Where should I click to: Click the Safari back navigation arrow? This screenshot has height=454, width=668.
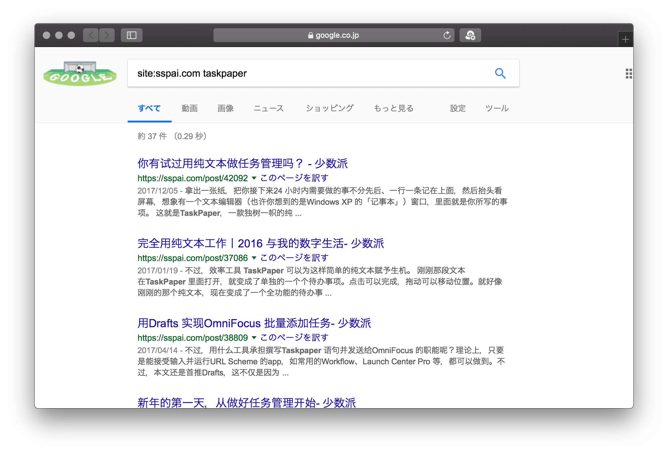tap(91, 35)
